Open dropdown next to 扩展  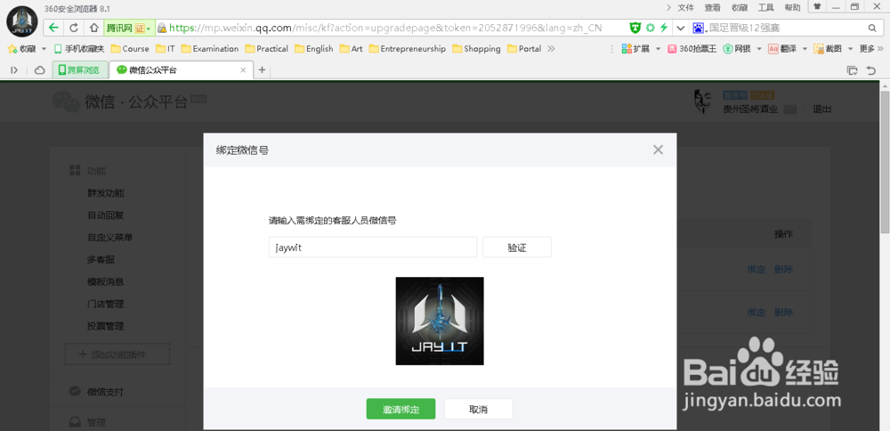coord(658,49)
